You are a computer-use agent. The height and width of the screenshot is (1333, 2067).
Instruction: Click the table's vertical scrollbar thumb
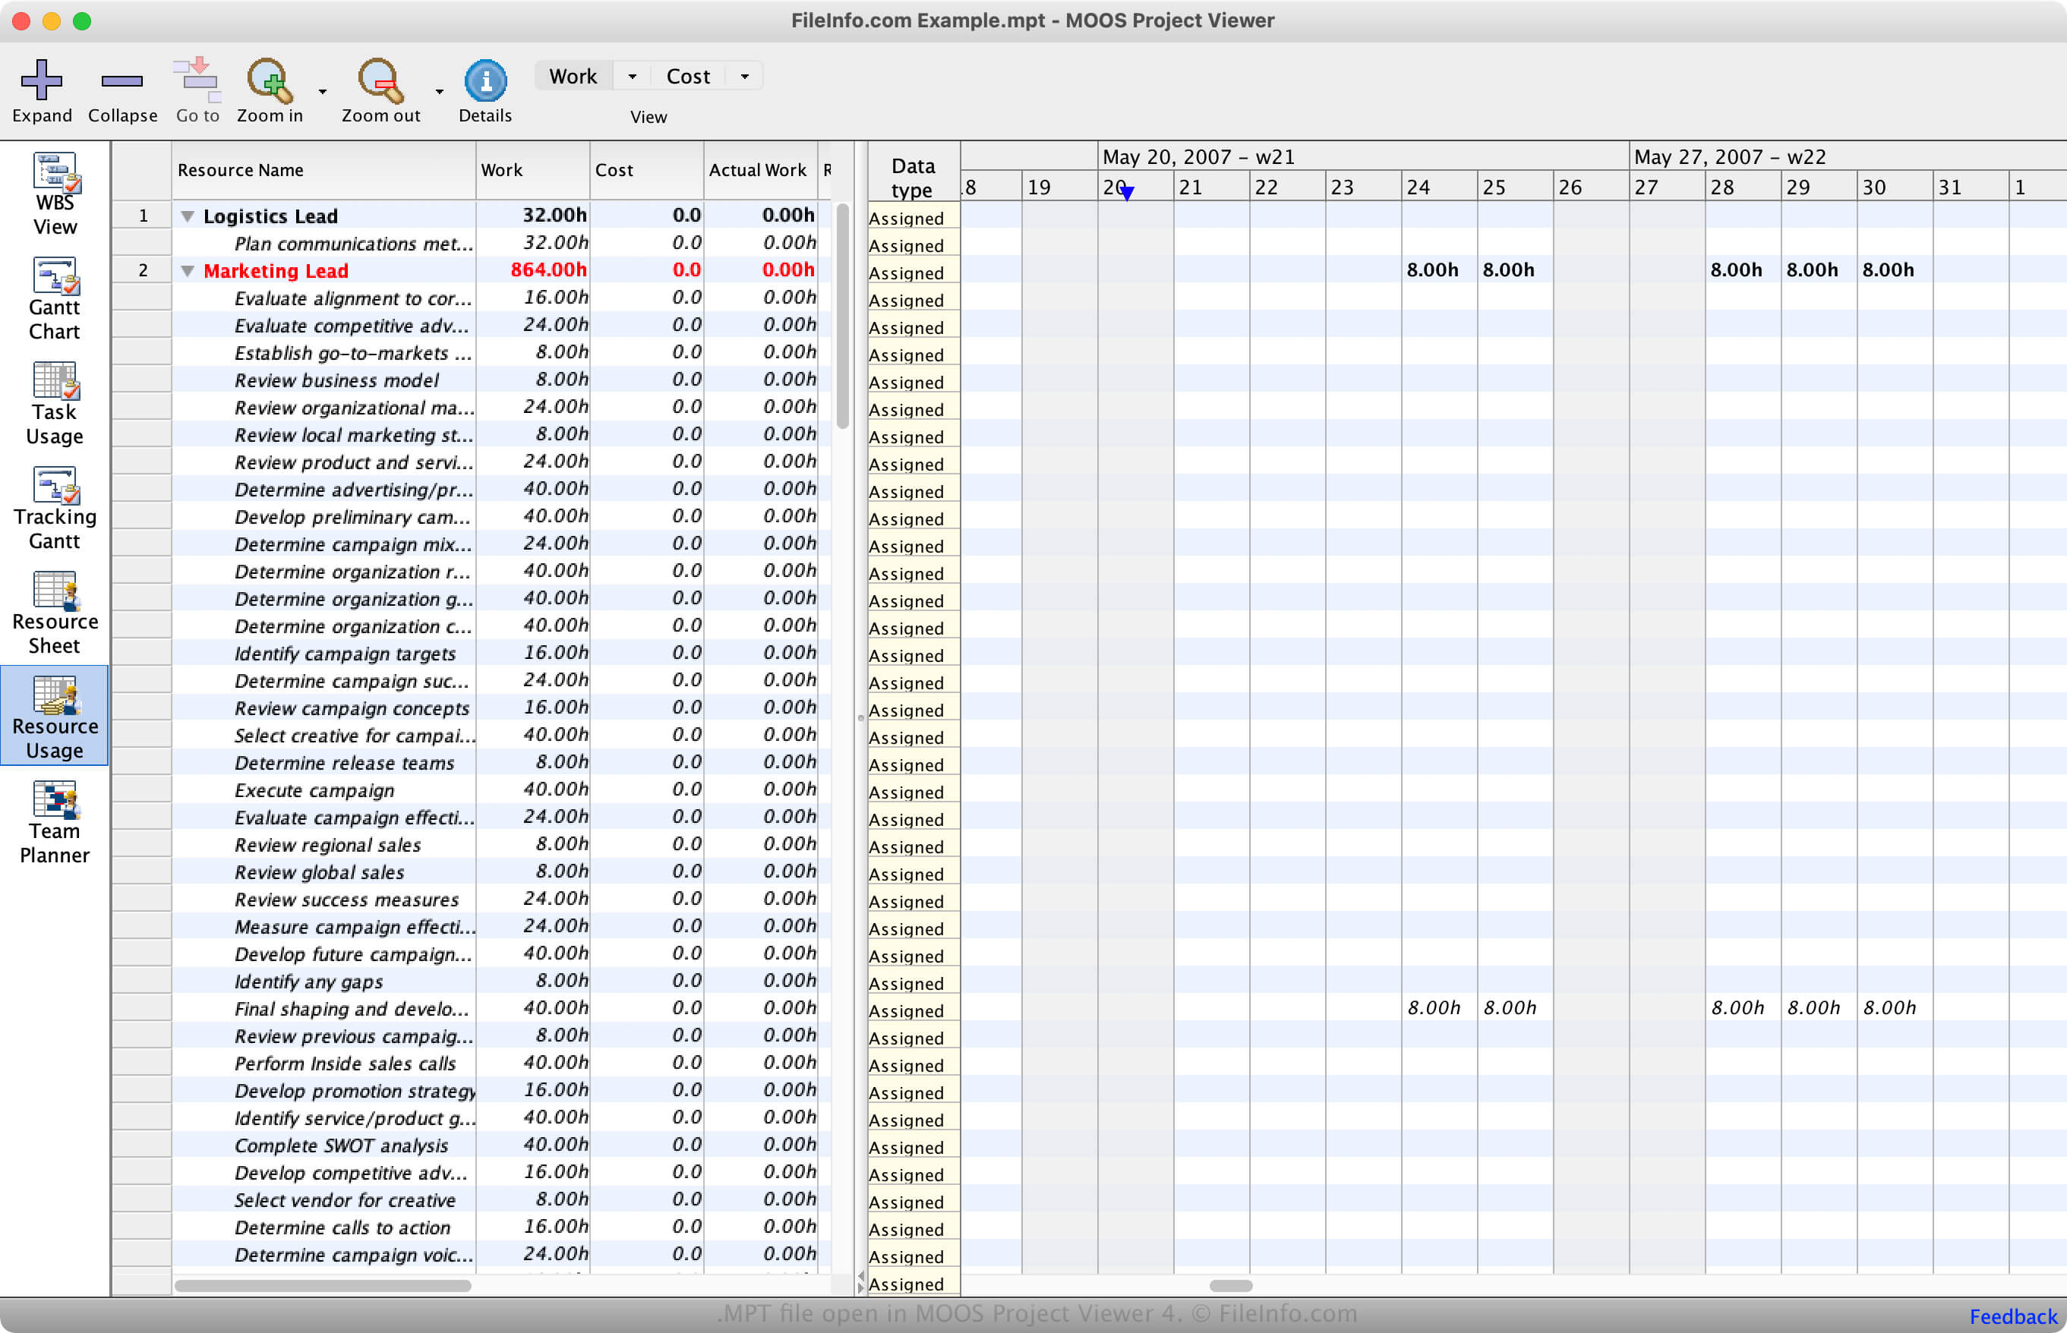843,316
